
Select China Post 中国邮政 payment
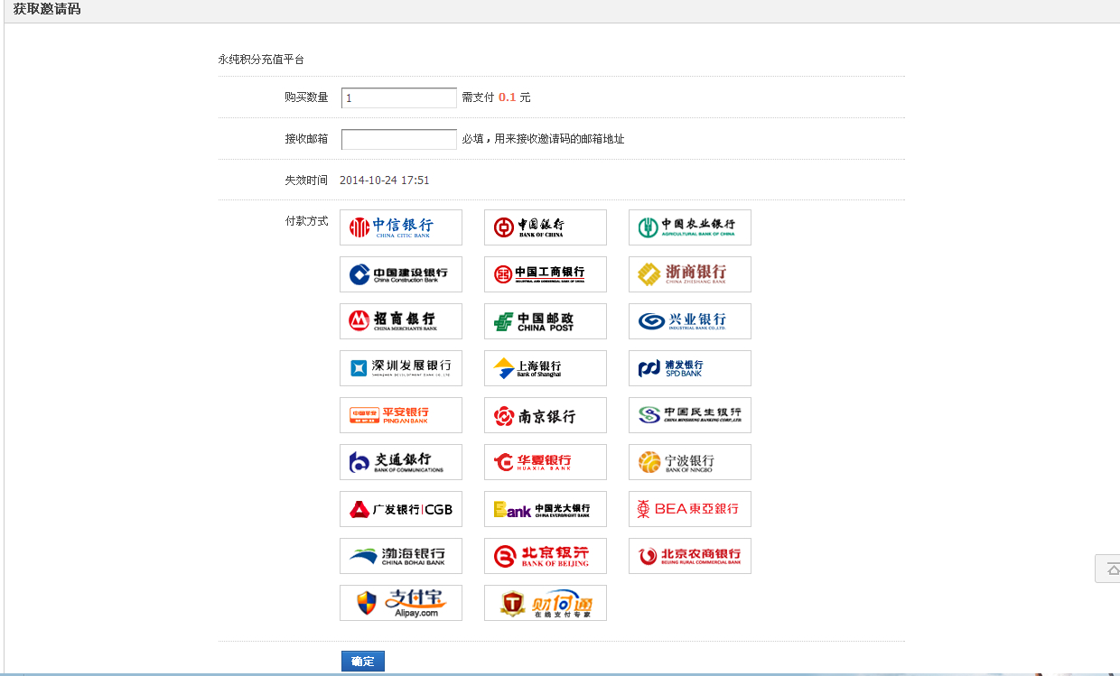click(545, 321)
